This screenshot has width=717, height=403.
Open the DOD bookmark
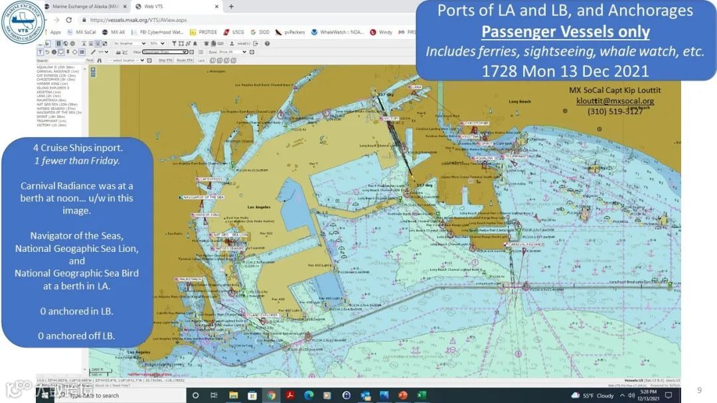coord(260,32)
